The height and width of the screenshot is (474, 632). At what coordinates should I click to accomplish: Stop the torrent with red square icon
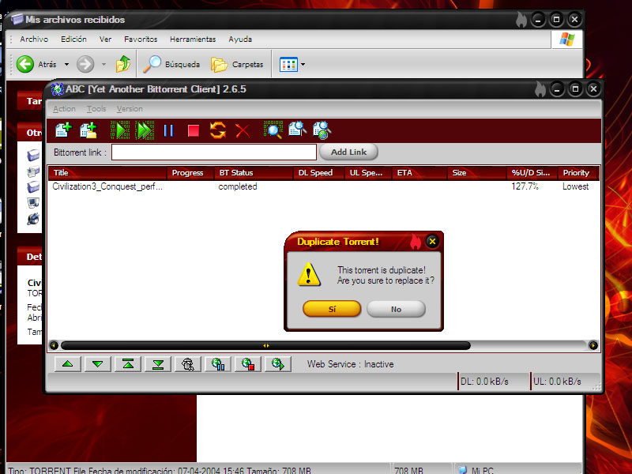(193, 130)
